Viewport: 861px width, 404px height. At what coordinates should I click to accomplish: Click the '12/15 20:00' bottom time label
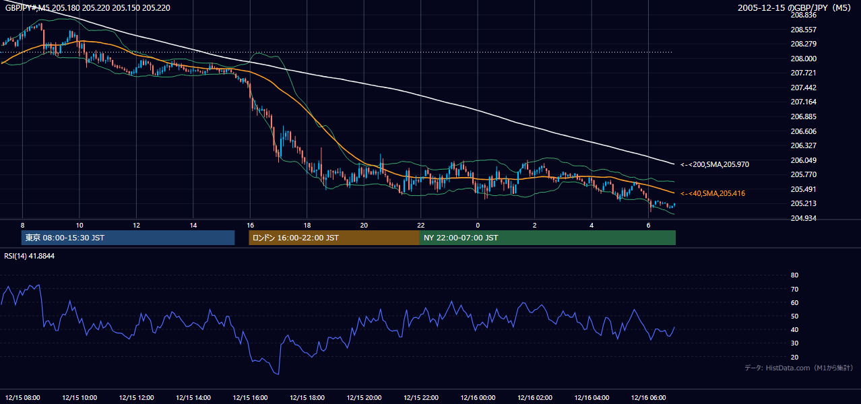click(364, 397)
